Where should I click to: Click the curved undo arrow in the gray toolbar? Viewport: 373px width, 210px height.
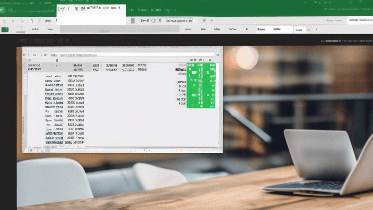tap(4, 22)
